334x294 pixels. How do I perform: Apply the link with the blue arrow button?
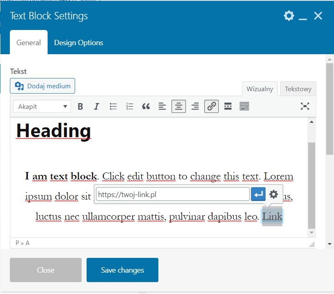(x=258, y=194)
